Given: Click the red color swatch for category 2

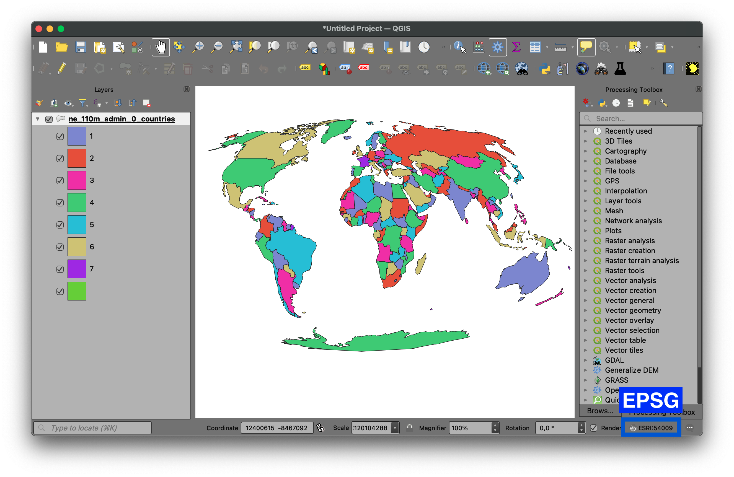Looking at the screenshot, I should click(x=77, y=158).
